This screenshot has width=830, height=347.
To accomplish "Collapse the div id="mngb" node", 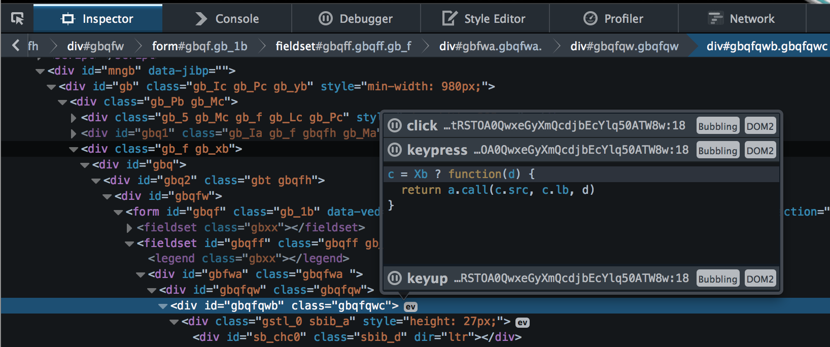I will [x=40, y=72].
